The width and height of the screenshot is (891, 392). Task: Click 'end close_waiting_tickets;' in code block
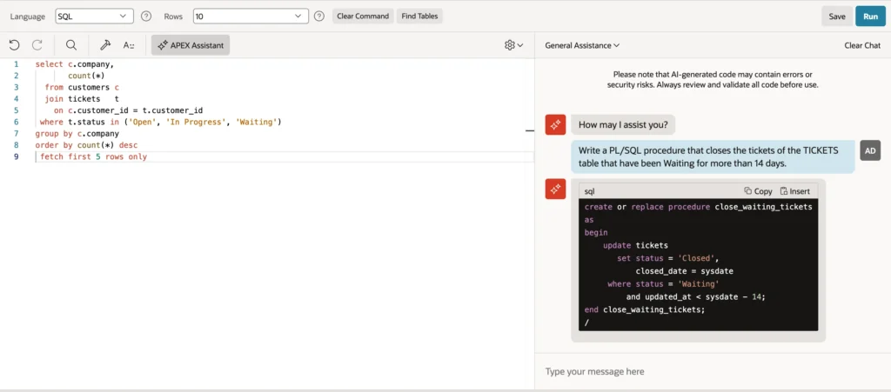tap(645, 309)
